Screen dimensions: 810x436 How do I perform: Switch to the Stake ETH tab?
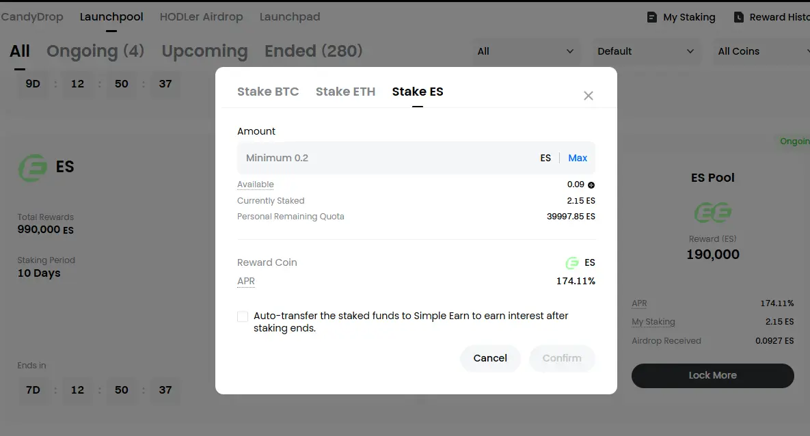tap(345, 92)
